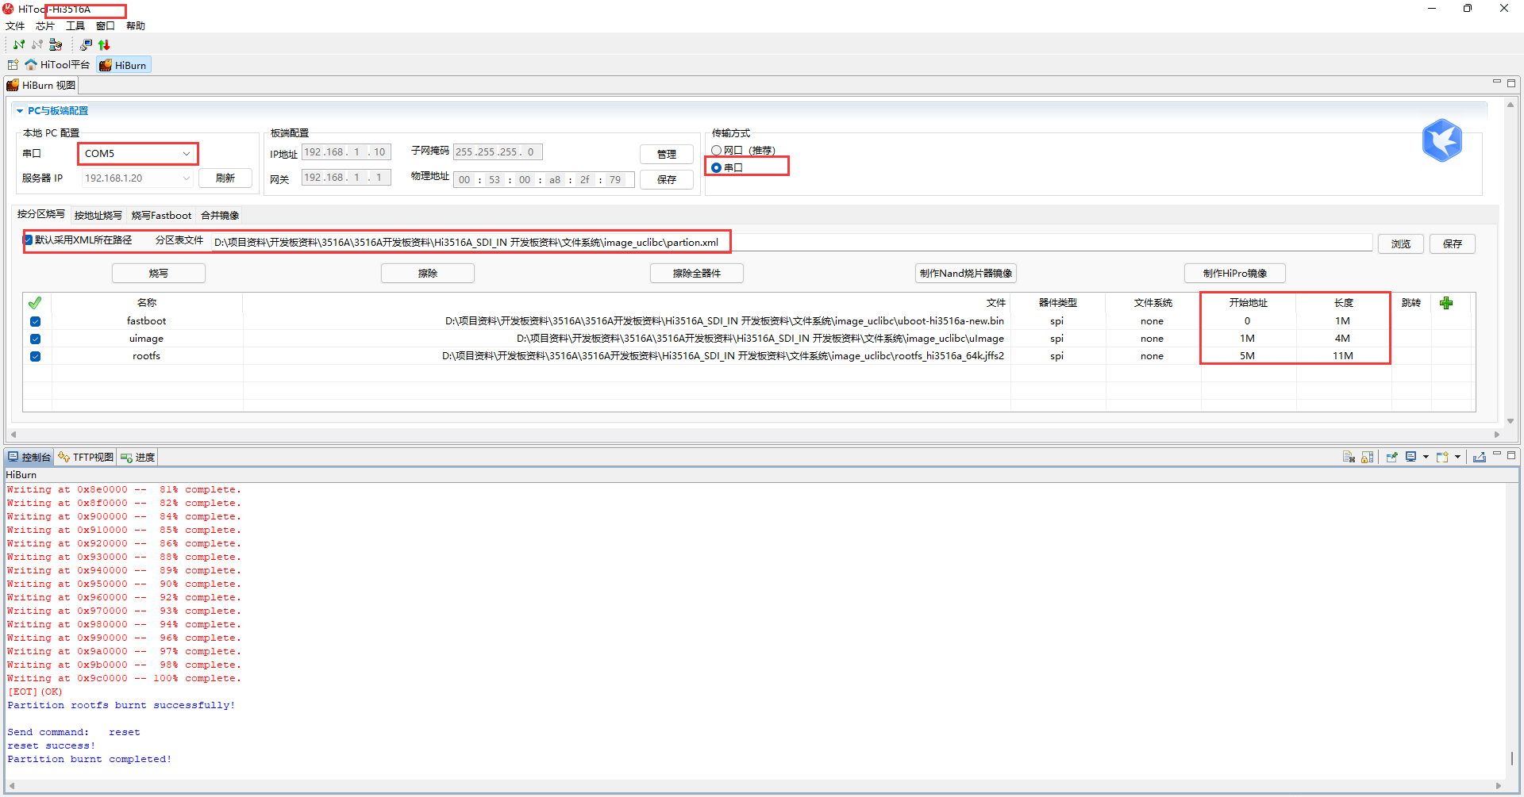
Task: Open the 工具 menu
Action: point(75,26)
